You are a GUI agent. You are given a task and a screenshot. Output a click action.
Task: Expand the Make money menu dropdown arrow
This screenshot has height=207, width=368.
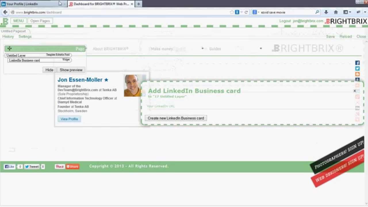(x=203, y=48)
